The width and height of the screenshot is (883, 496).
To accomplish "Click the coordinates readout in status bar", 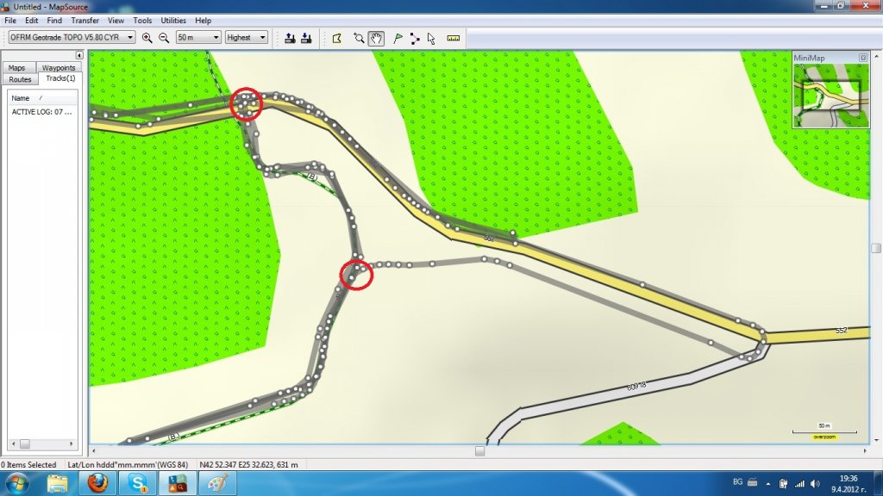I will point(248,465).
